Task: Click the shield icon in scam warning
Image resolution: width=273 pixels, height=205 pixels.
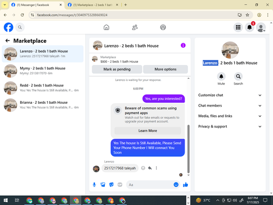Action: click(x=118, y=110)
